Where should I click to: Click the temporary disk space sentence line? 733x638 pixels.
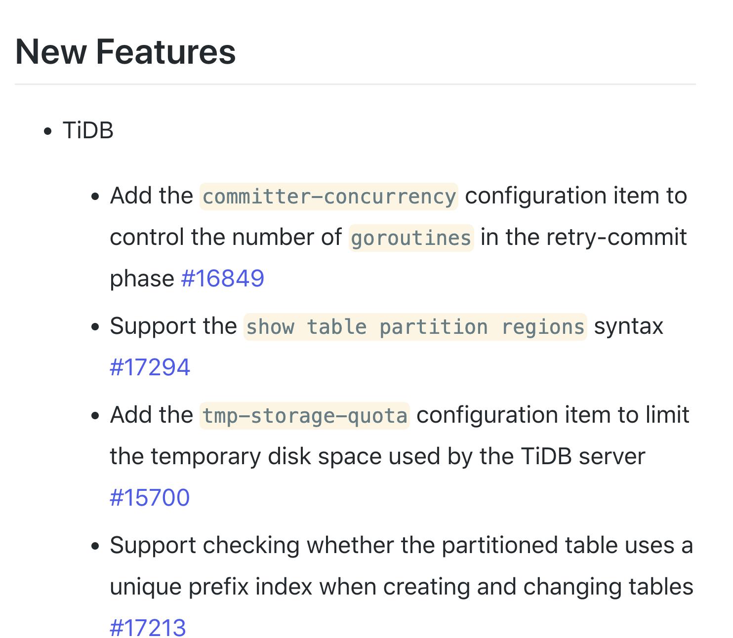coord(377,456)
